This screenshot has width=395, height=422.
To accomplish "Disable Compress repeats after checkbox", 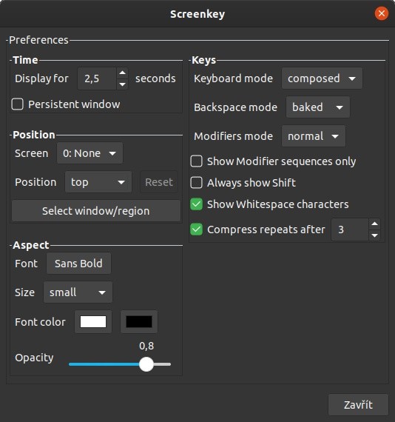I will (196, 230).
